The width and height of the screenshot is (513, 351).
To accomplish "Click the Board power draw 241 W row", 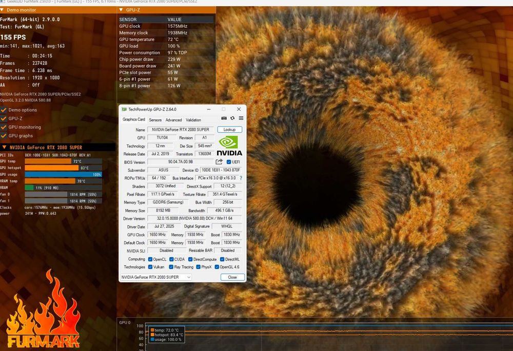I will coord(166,66).
